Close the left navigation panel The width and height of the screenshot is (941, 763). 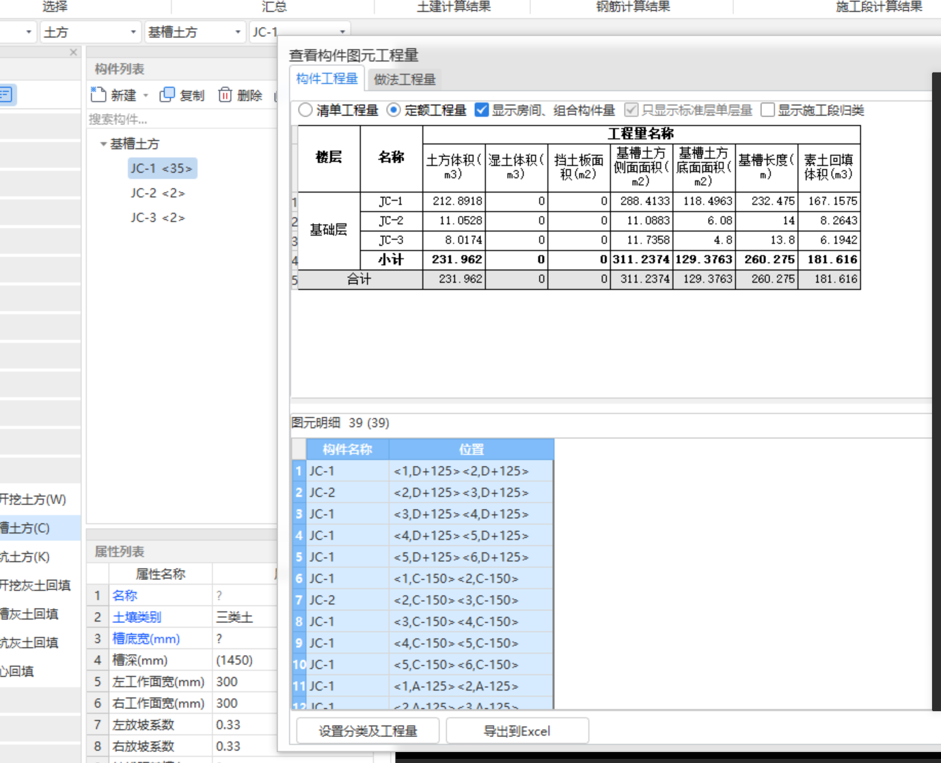tap(74, 53)
